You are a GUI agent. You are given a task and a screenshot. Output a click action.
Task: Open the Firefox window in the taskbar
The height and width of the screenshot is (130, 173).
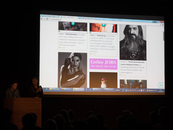click(x=67, y=89)
